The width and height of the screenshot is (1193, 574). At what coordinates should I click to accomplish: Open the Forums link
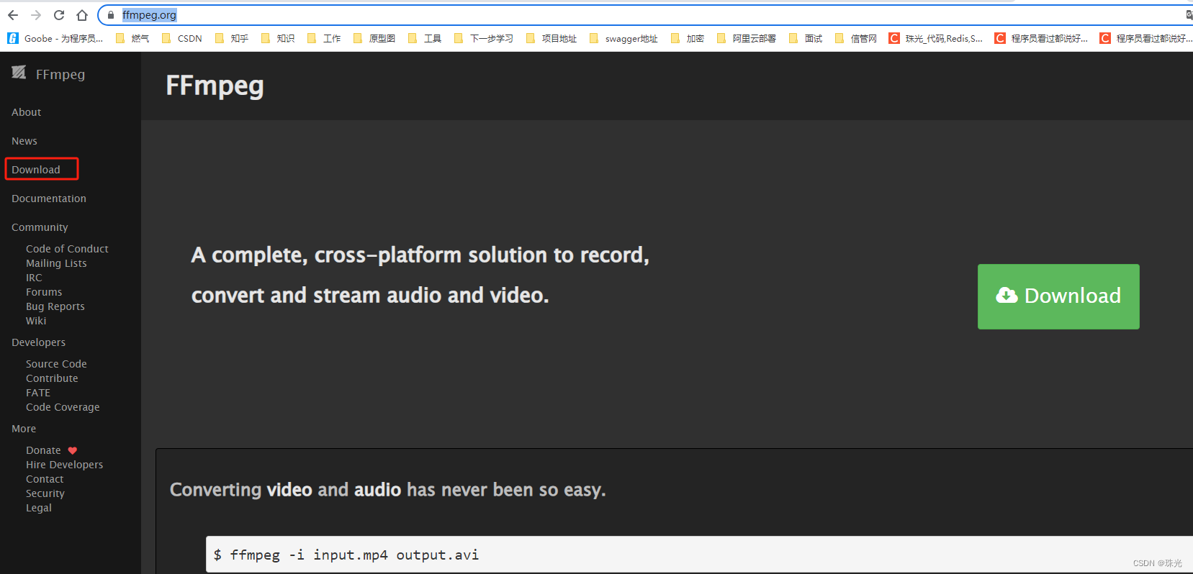(x=44, y=292)
